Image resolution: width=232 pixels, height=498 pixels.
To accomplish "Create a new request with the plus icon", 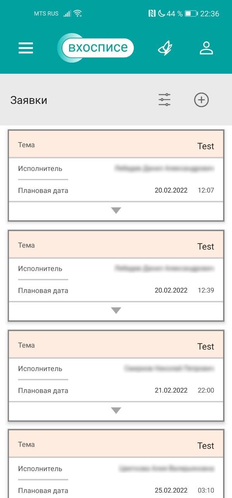I will pyautogui.click(x=201, y=100).
